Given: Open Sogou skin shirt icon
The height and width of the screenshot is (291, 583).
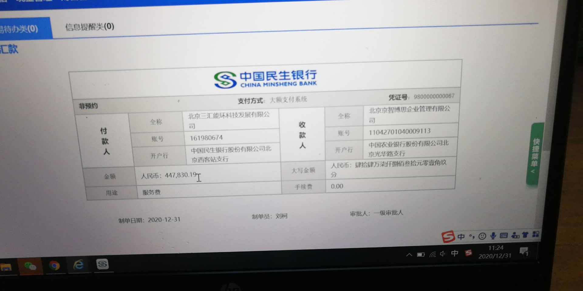Looking at the screenshot, I should click(x=525, y=235).
